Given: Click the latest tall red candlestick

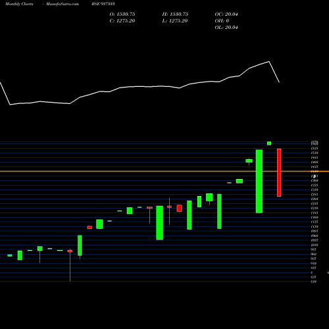Looking at the screenshot, I should (279, 172).
